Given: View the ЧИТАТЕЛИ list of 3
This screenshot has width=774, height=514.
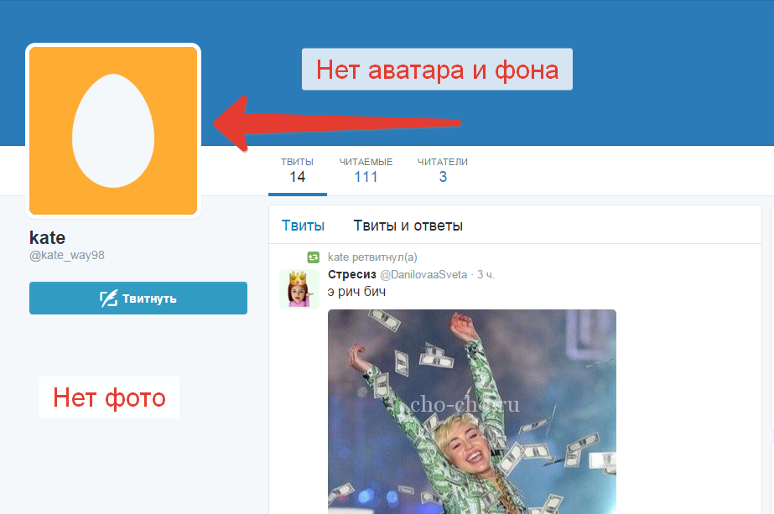Looking at the screenshot, I should 443,170.
